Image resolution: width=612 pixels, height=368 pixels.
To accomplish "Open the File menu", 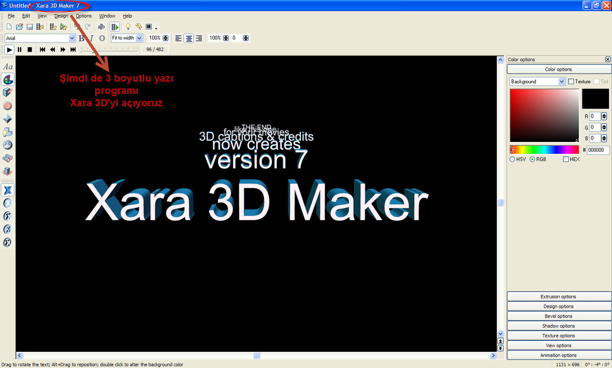I will pos(11,16).
